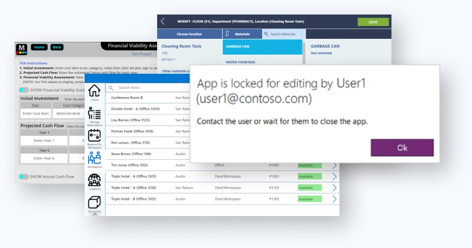Select Partner Hotel (Office 3109) row

point(147,131)
